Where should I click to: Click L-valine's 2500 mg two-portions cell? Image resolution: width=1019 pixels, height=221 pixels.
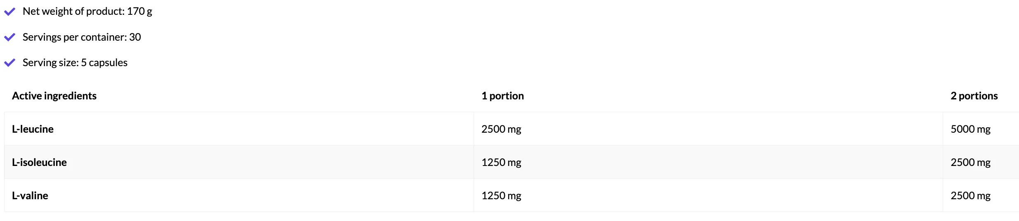click(x=970, y=196)
